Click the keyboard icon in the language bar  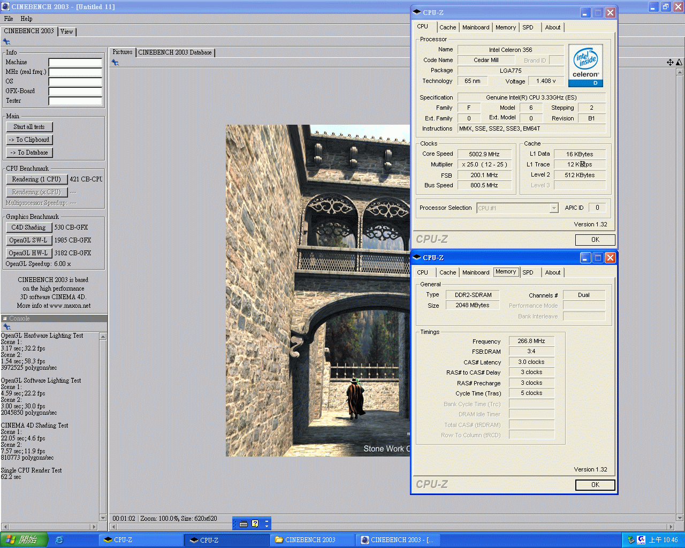(x=243, y=524)
